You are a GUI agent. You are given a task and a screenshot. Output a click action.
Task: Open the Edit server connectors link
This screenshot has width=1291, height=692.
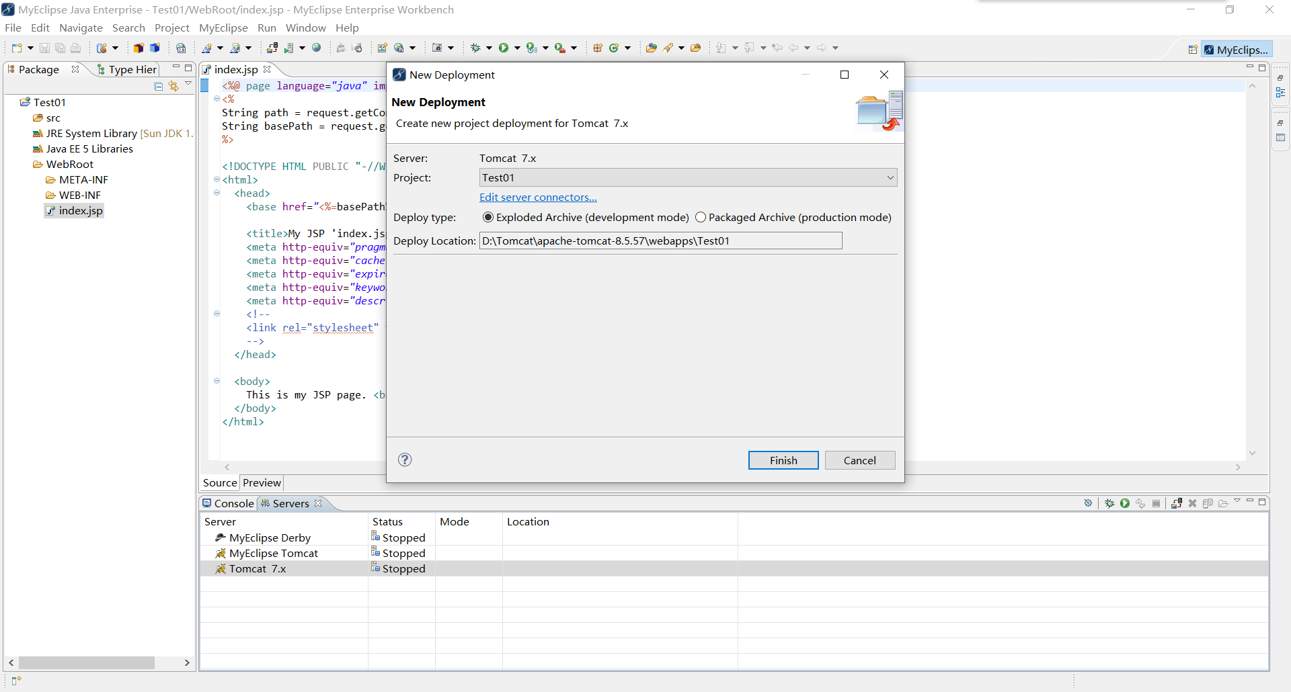[538, 197]
